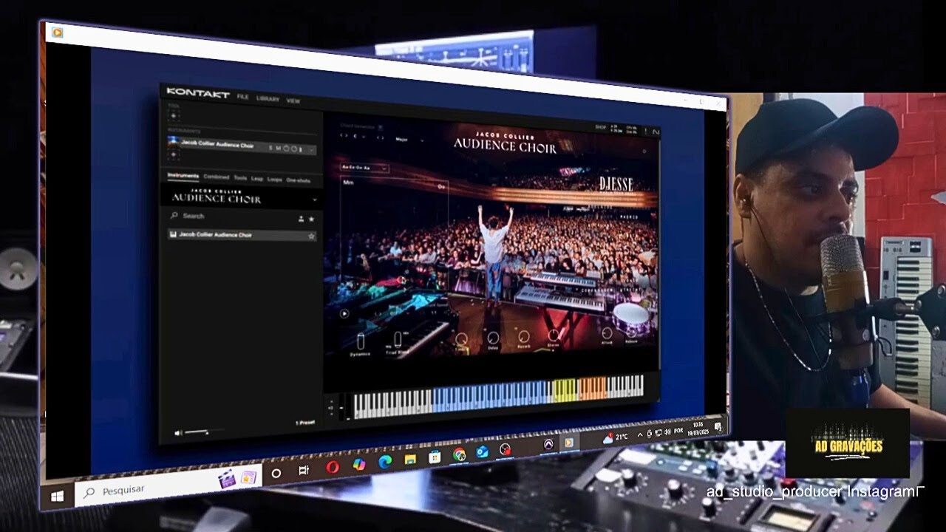The height and width of the screenshot is (532, 946).
Task: Switch to the Loops browser tab
Action: point(275,180)
